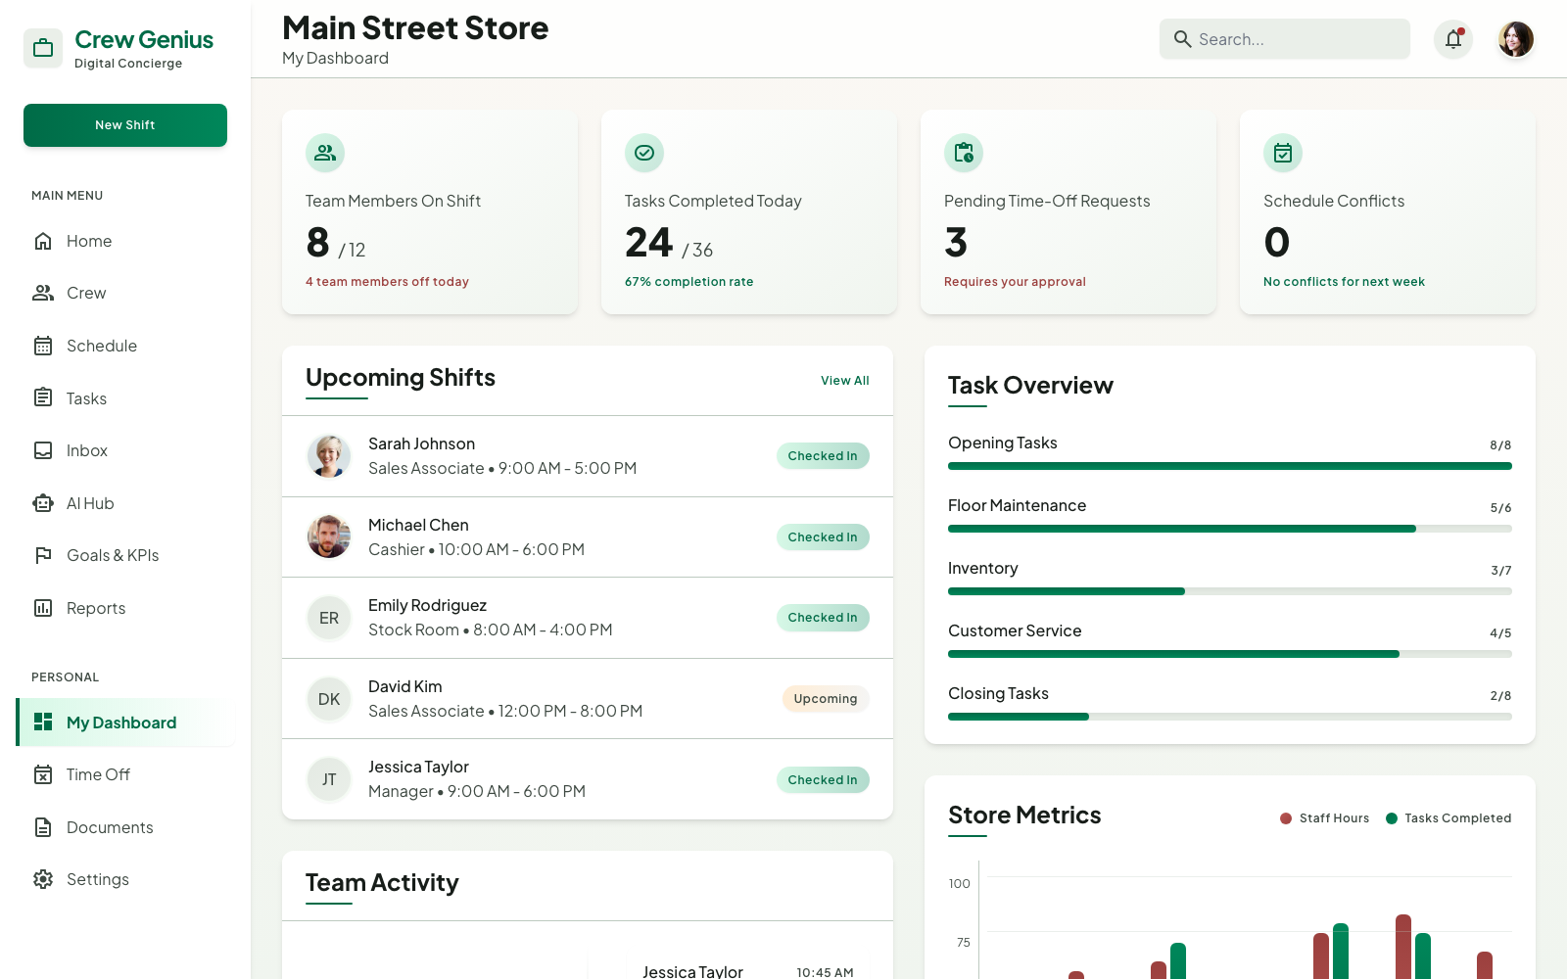Screen dimensions: 1567x979
Task: Click Jessica Taylor's Checked In badge
Action: [823, 780]
